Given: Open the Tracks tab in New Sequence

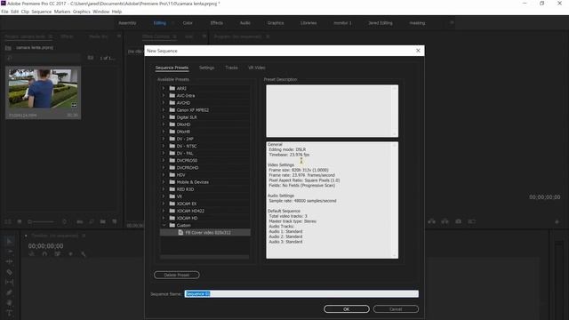Looking at the screenshot, I should pyautogui.click(x=231, y=68).
